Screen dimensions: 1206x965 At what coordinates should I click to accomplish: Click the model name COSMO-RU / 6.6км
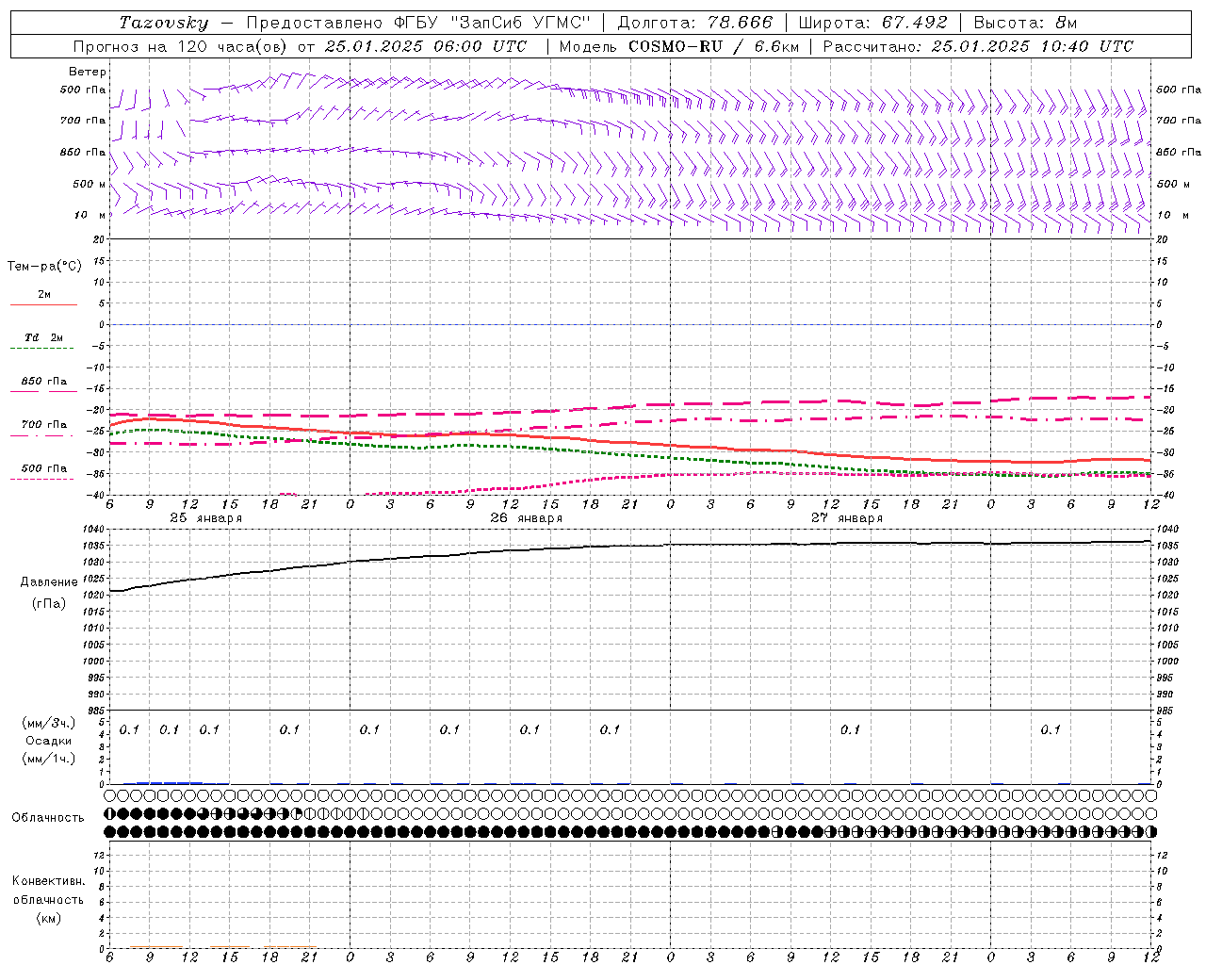tap(713, 46)
